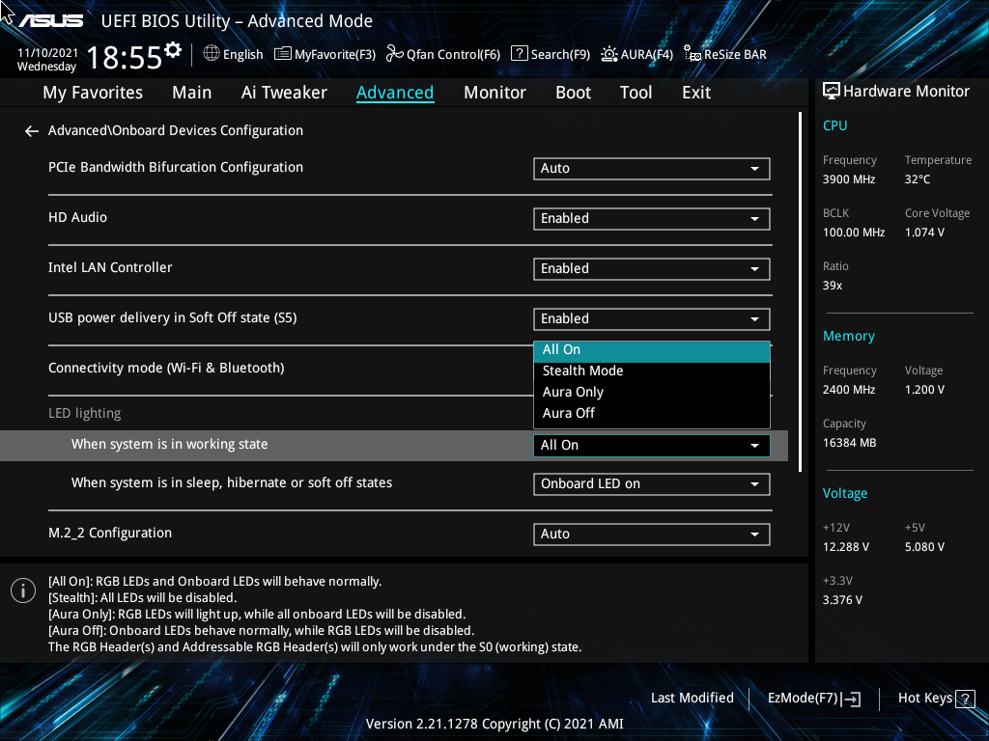The image size is (989, 741).
Task: Click Core Voltage value 1.074 V
Action: [924, 233]
